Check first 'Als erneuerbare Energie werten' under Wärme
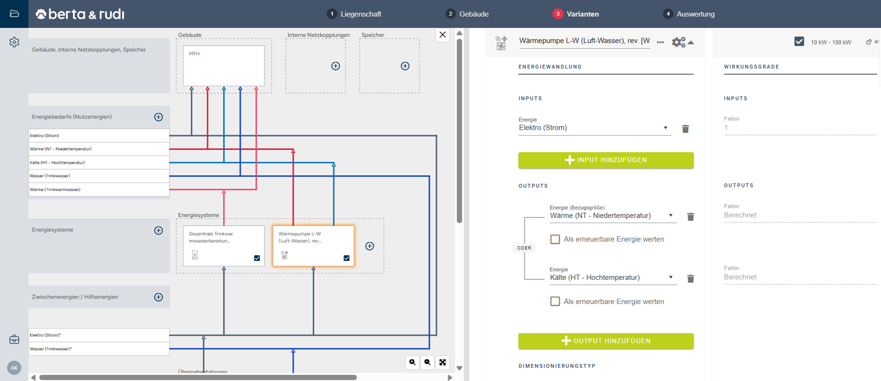The image size is (881, 381). 555,239
